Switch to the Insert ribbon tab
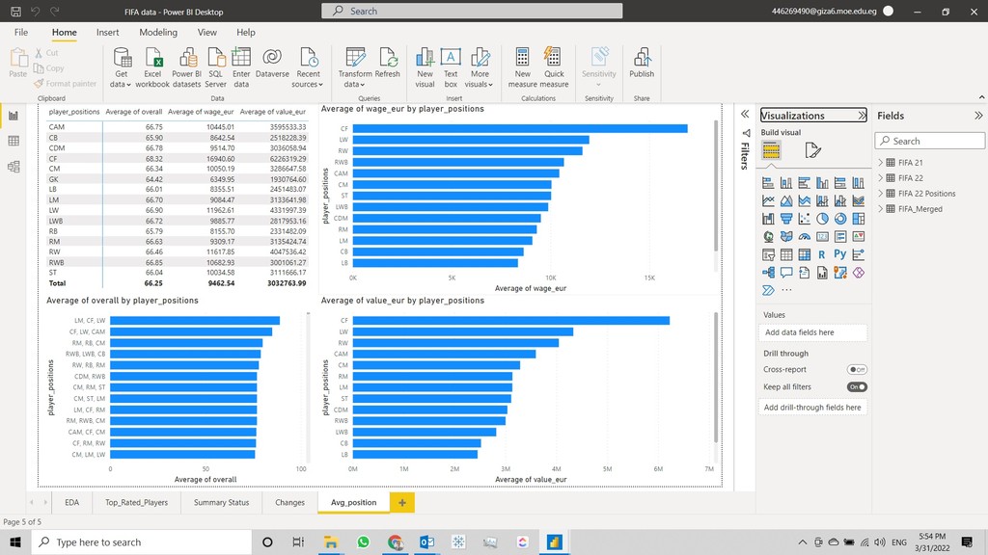The width and height of the screenshot is (988, 555). (108, 32)
